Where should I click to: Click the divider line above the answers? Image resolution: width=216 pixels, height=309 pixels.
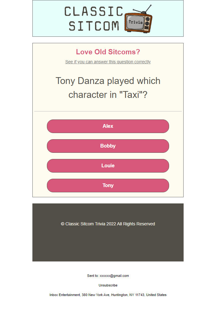[108, 111]
